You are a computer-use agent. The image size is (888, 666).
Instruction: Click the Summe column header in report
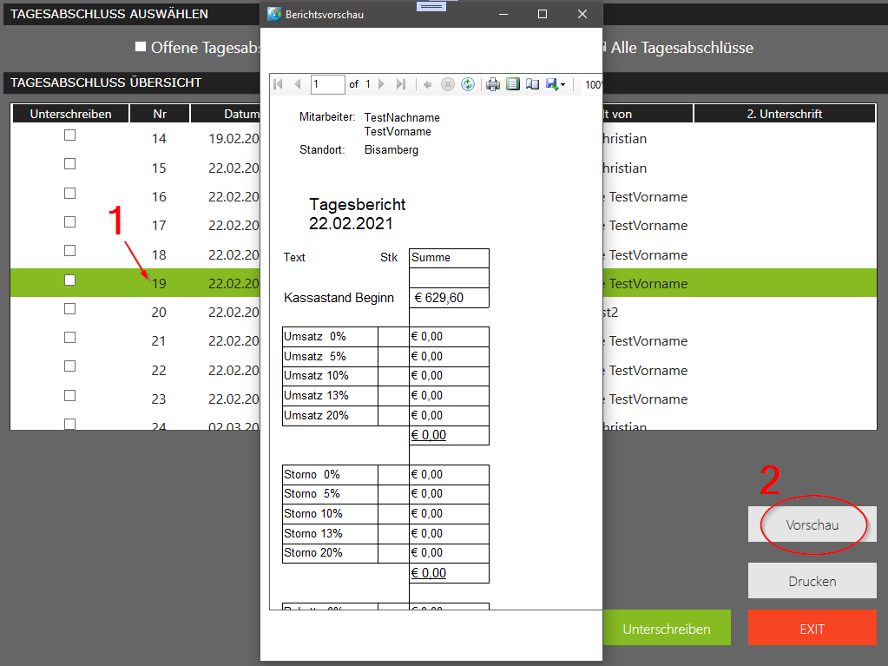pos(431,258)
